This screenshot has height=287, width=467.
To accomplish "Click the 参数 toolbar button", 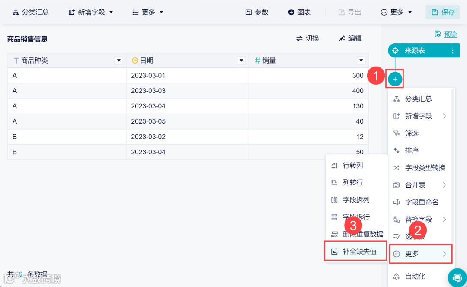I will (257, 12).
